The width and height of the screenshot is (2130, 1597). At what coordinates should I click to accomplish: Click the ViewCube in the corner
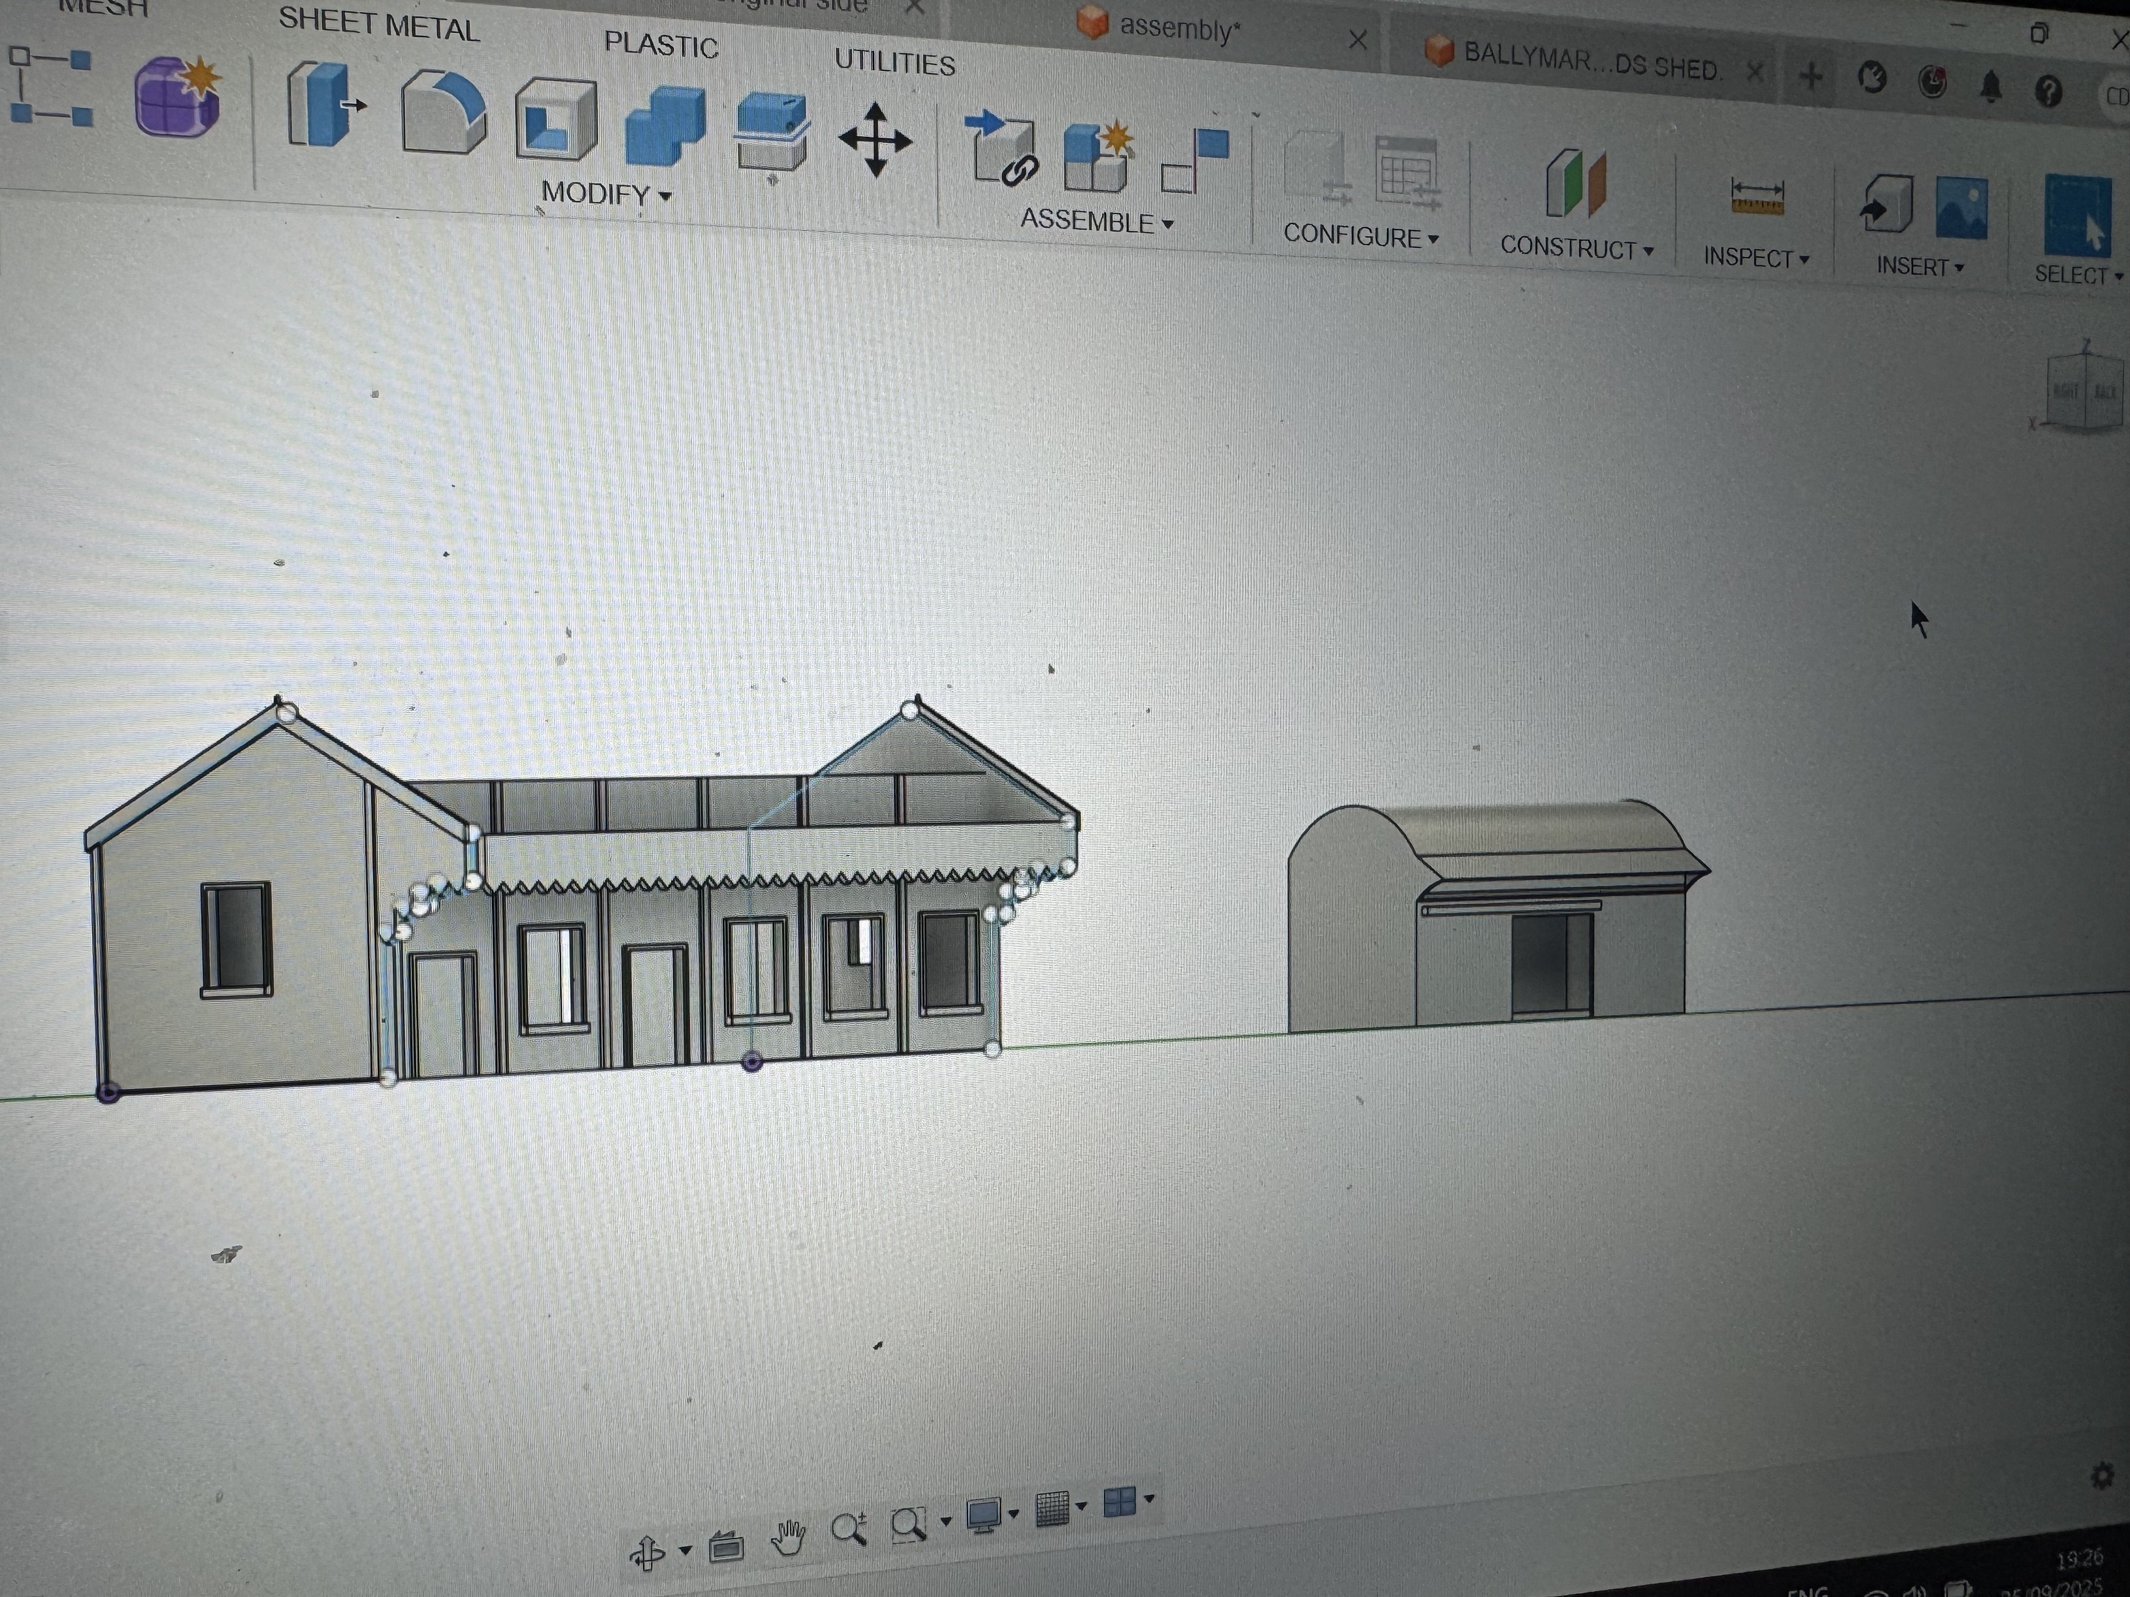(2083, 390)
